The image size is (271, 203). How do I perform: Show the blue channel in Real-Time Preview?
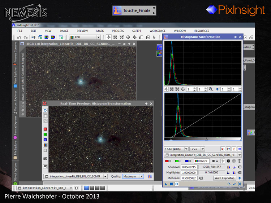pyautogui.click(x=45, y=140)
